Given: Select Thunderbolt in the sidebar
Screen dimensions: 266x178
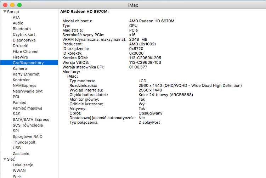Looking at the screenshot, I should [24, 142].
